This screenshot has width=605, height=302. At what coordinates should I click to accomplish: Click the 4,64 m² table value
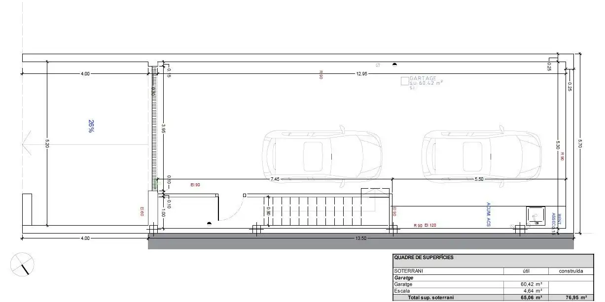tap(534, 291)
